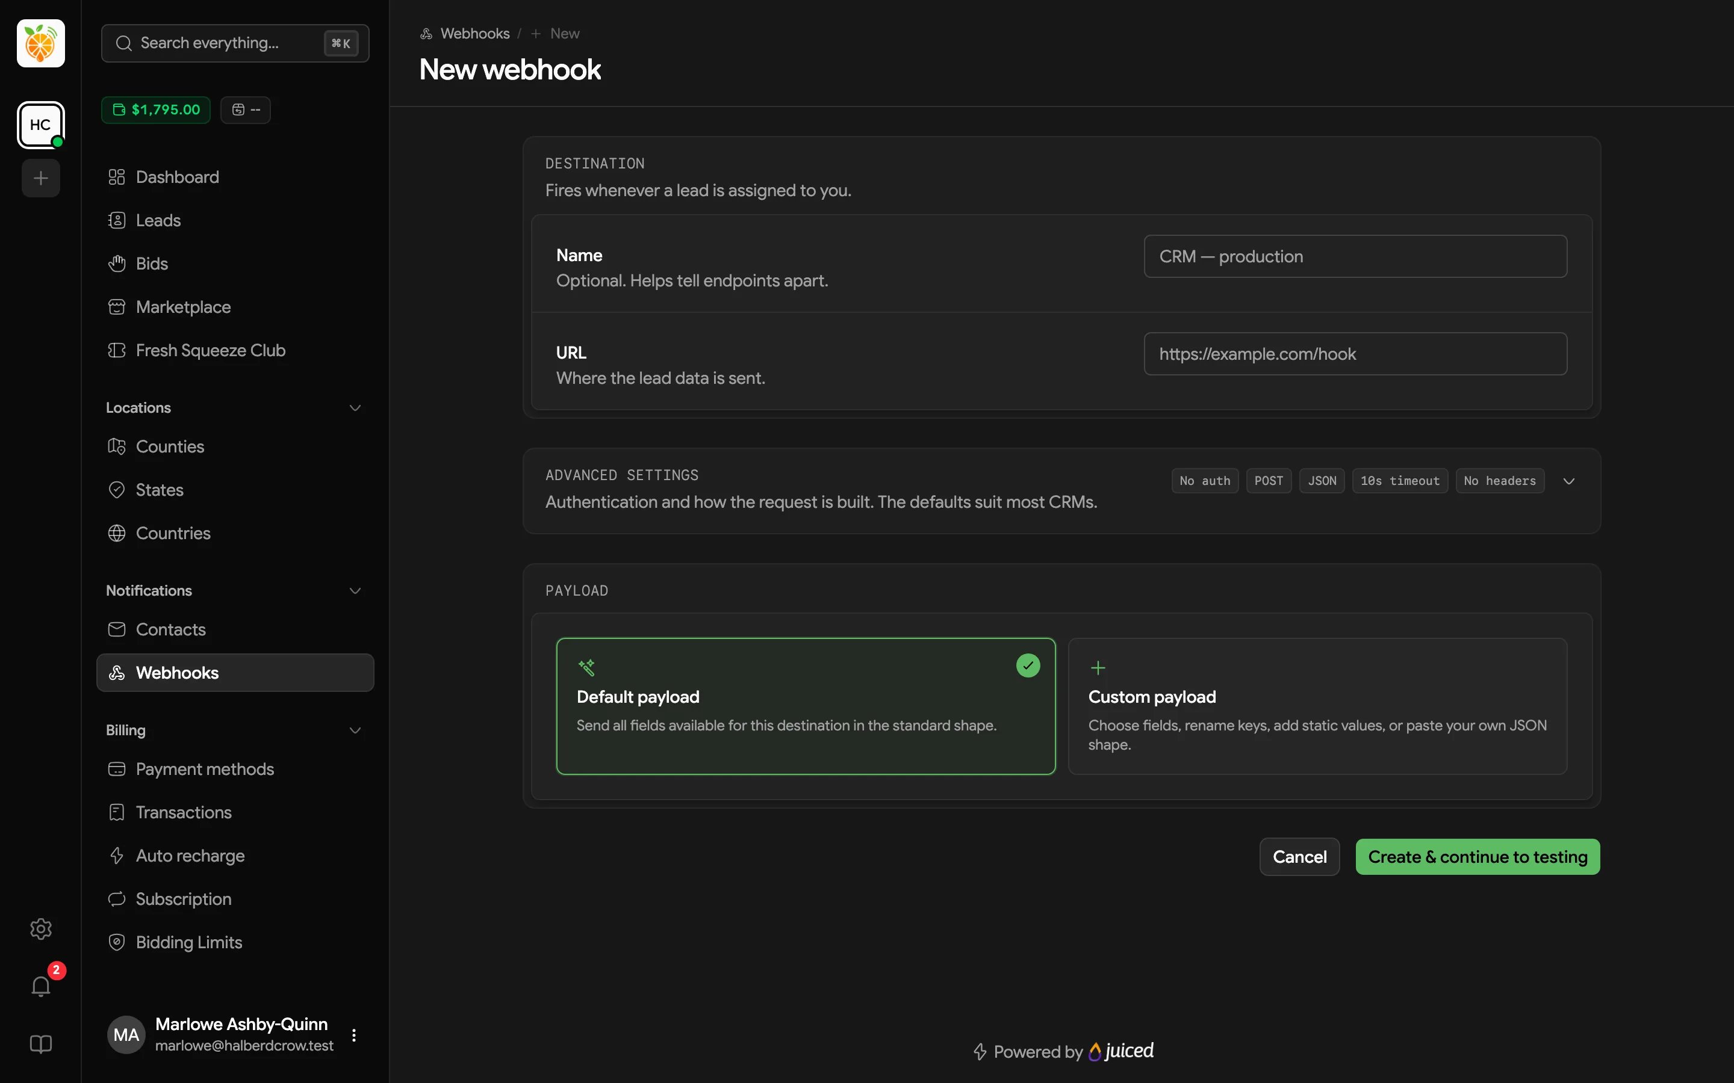Open user menu three-dots icon

point(354,1035)
